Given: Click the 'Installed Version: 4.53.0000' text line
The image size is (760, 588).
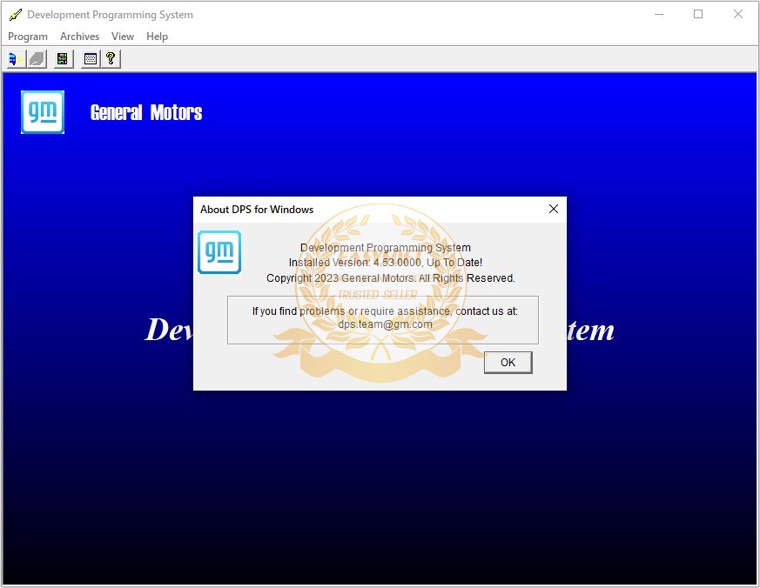Looking at the screenshot, I should [386, 263].
